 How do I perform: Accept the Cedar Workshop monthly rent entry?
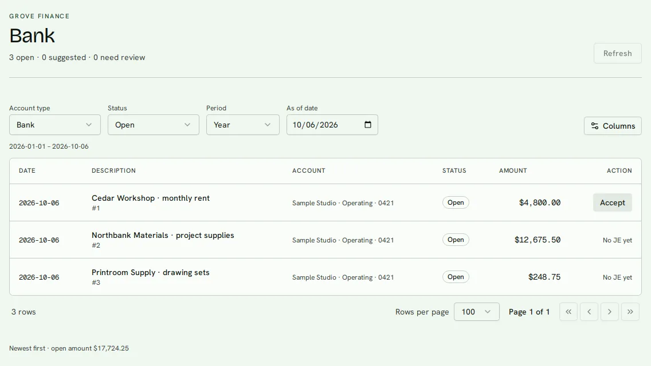coord(613,202)
